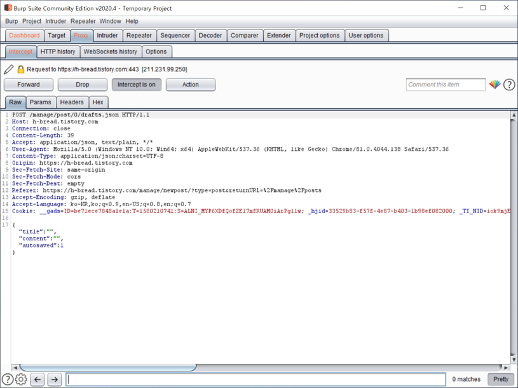The width and height of the screenshot is (518, 388).
Task: Open help via the question mark near the comment field
Action: (x=509, y=85)
